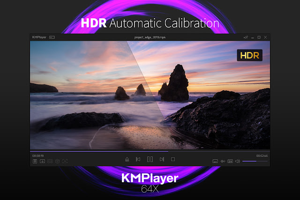Stop the video playback
300x200 pixels.
(173, 159)
